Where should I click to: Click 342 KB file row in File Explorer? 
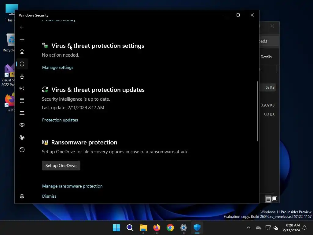(267, 115)
